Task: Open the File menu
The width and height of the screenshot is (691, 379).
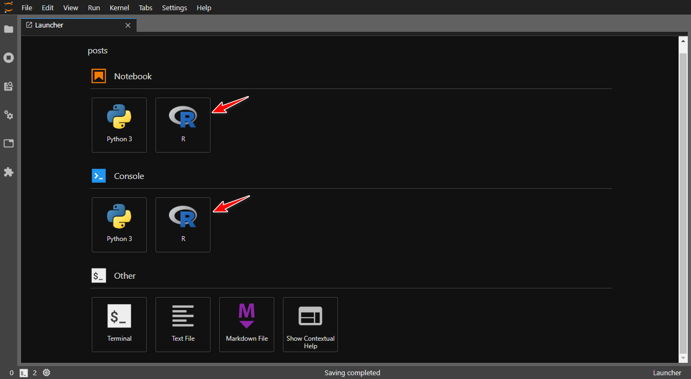Action: point(26,8)
